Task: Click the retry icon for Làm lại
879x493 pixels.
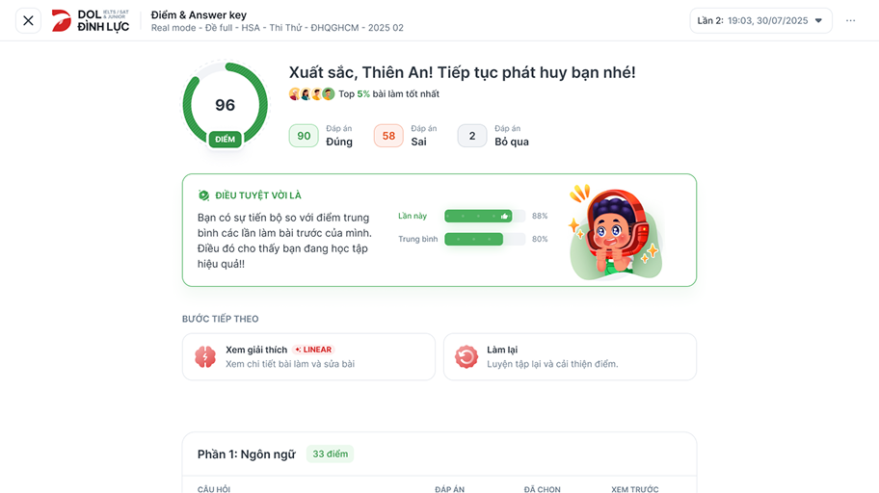Action: point(466,357)
